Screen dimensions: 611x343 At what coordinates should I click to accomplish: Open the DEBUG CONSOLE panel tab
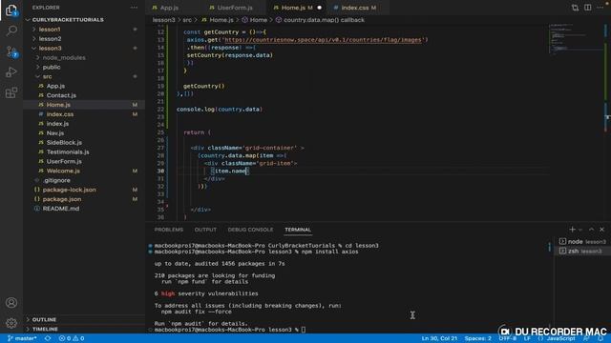[250, 230]
